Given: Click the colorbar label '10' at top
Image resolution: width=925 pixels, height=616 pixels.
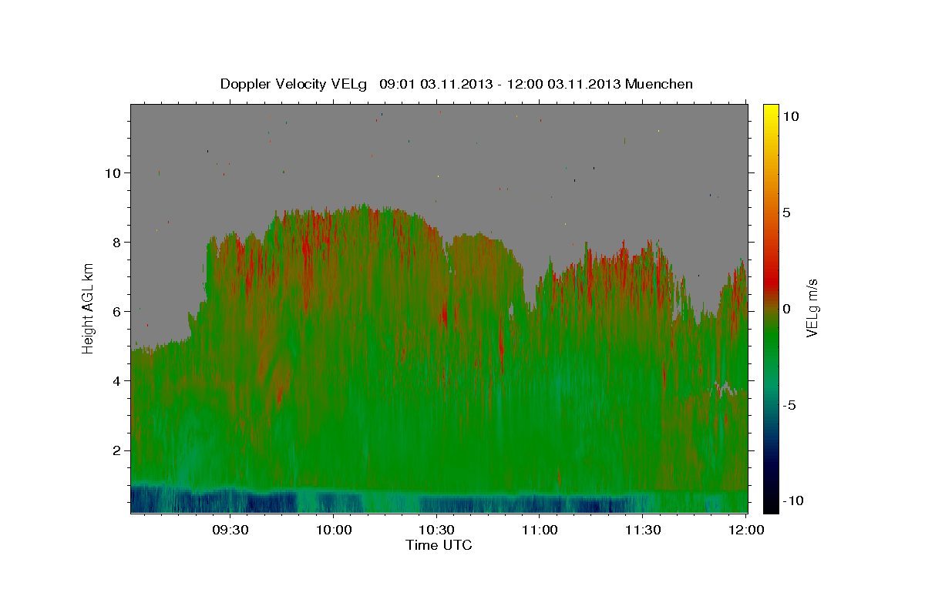Looking at the screenshot, I should click(x=790, y=115).
